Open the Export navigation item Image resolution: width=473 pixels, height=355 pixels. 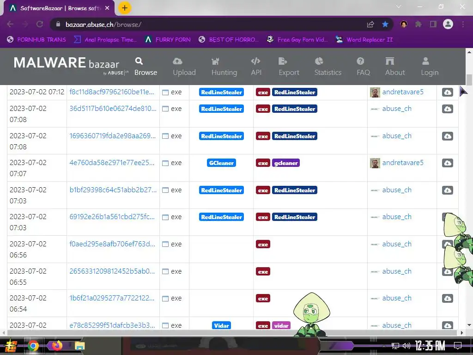tap(289, 67)
